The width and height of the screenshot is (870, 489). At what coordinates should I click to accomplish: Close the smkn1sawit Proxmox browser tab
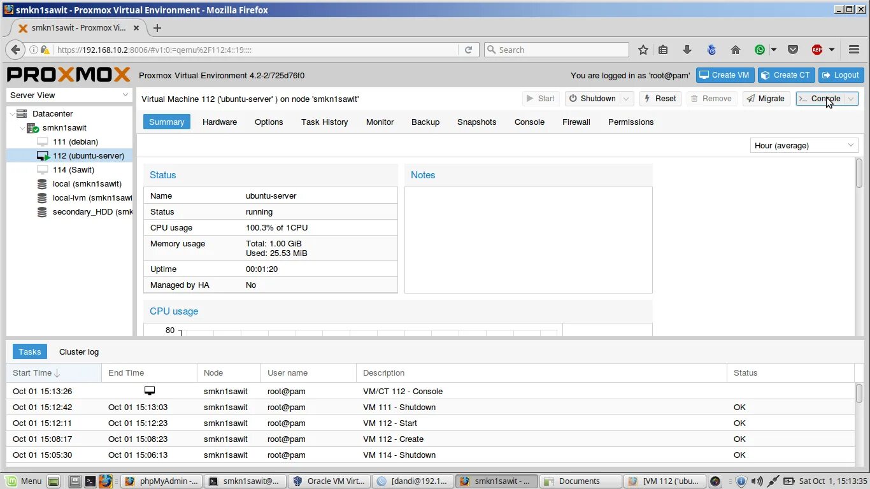click(136, 28)
